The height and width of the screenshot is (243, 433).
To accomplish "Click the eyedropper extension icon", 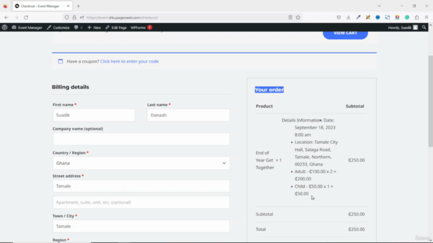I will 359,18.
